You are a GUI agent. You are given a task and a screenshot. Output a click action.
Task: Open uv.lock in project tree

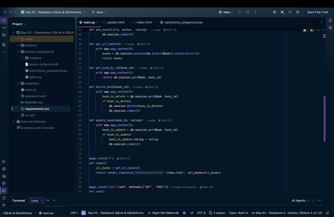pos(28,115)
